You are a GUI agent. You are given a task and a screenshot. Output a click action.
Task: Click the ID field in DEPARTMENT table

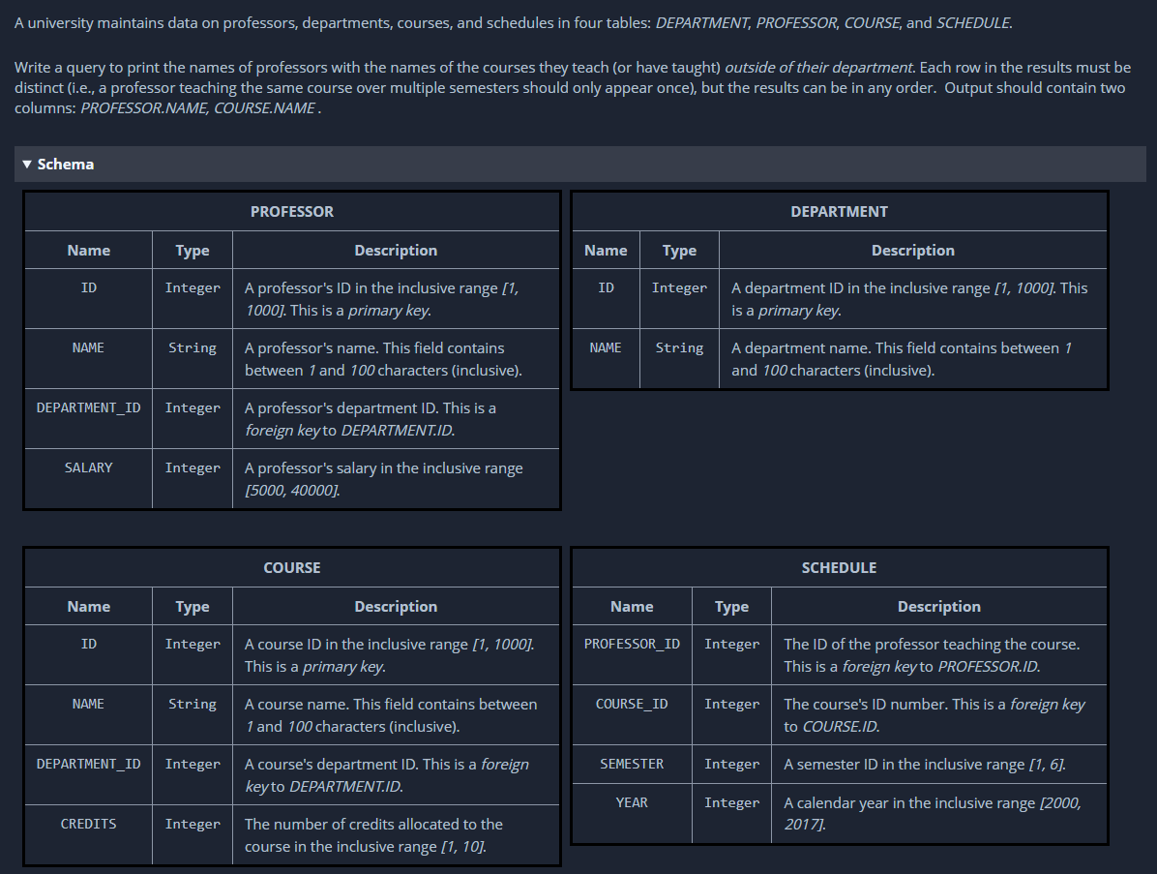606,287
